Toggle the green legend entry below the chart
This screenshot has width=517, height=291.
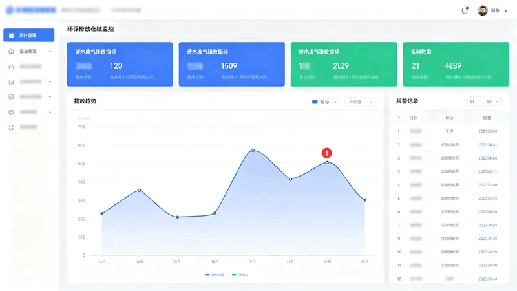click(240, 274)
